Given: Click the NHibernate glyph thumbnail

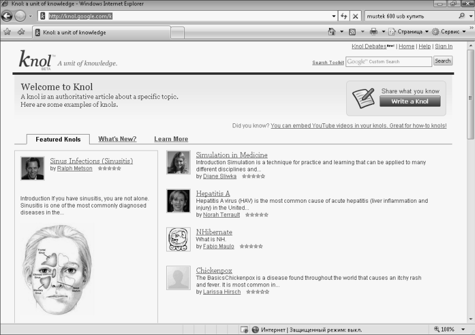Looking at the screenshot, I should pyautogui.click(x=179, y=240).
